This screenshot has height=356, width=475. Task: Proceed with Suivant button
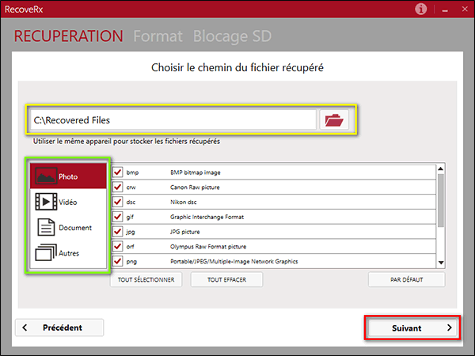pos(412,328)
